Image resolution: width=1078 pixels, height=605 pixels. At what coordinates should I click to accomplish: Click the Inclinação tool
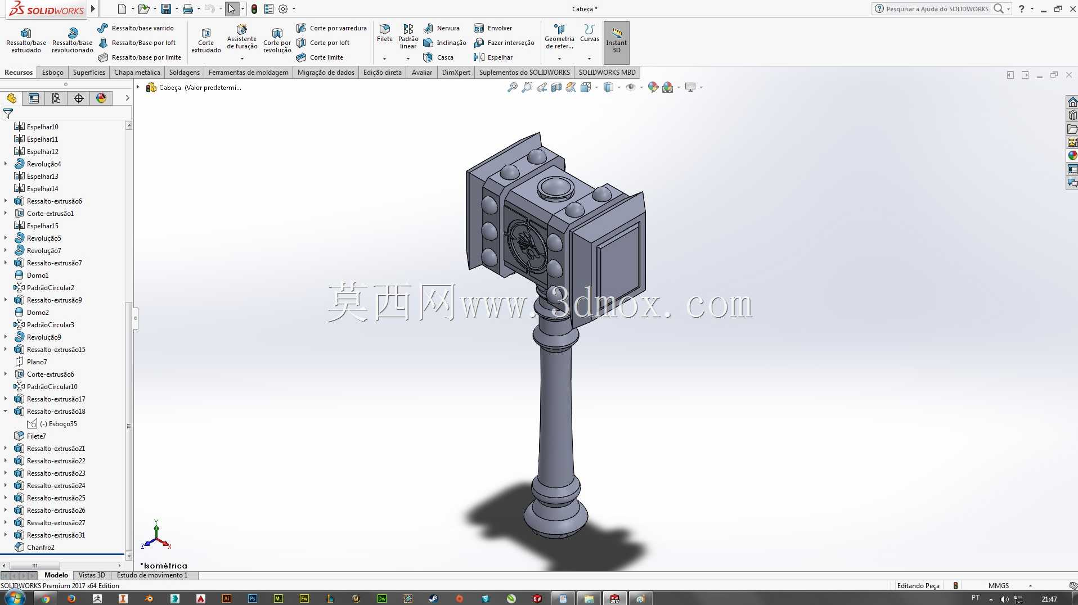tap(445, 43)
